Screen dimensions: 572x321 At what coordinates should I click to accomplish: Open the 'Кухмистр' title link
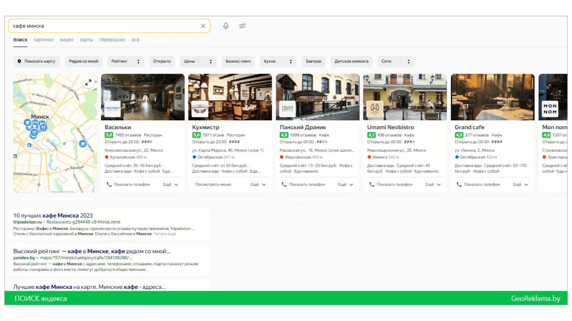point(206,128)
